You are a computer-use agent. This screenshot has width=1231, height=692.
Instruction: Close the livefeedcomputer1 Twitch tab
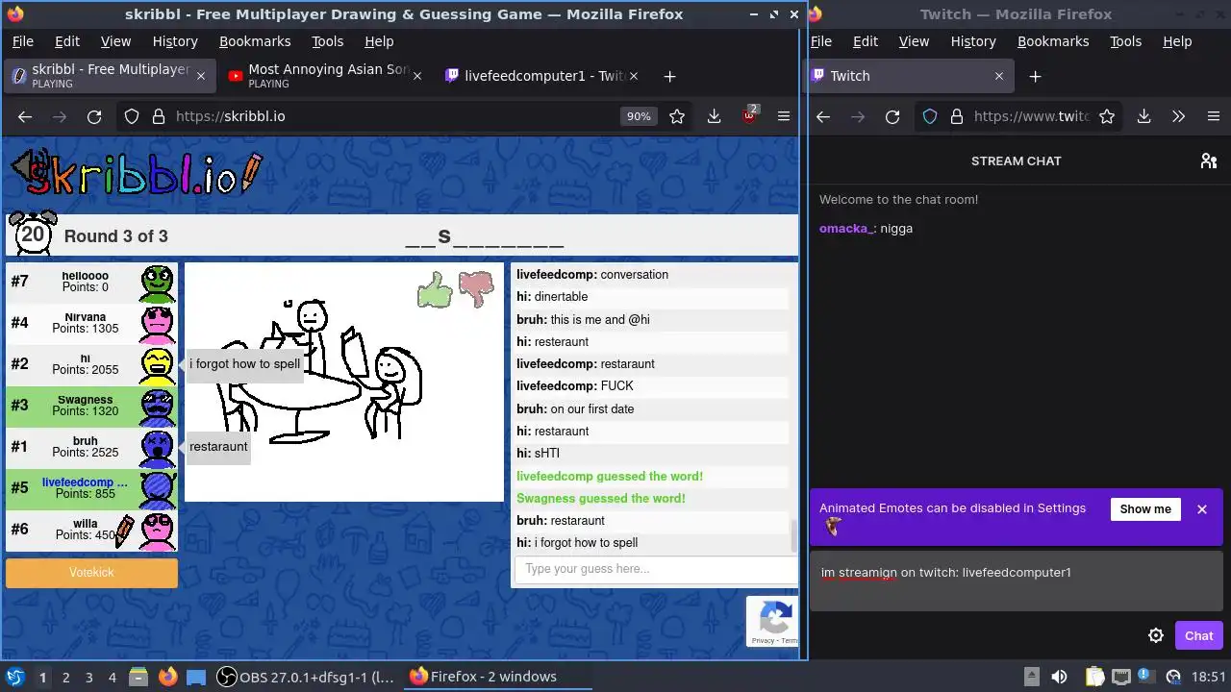pos(634,76)
